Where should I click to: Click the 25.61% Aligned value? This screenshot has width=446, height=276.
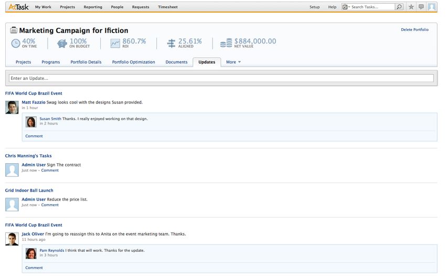coord(190,41)
